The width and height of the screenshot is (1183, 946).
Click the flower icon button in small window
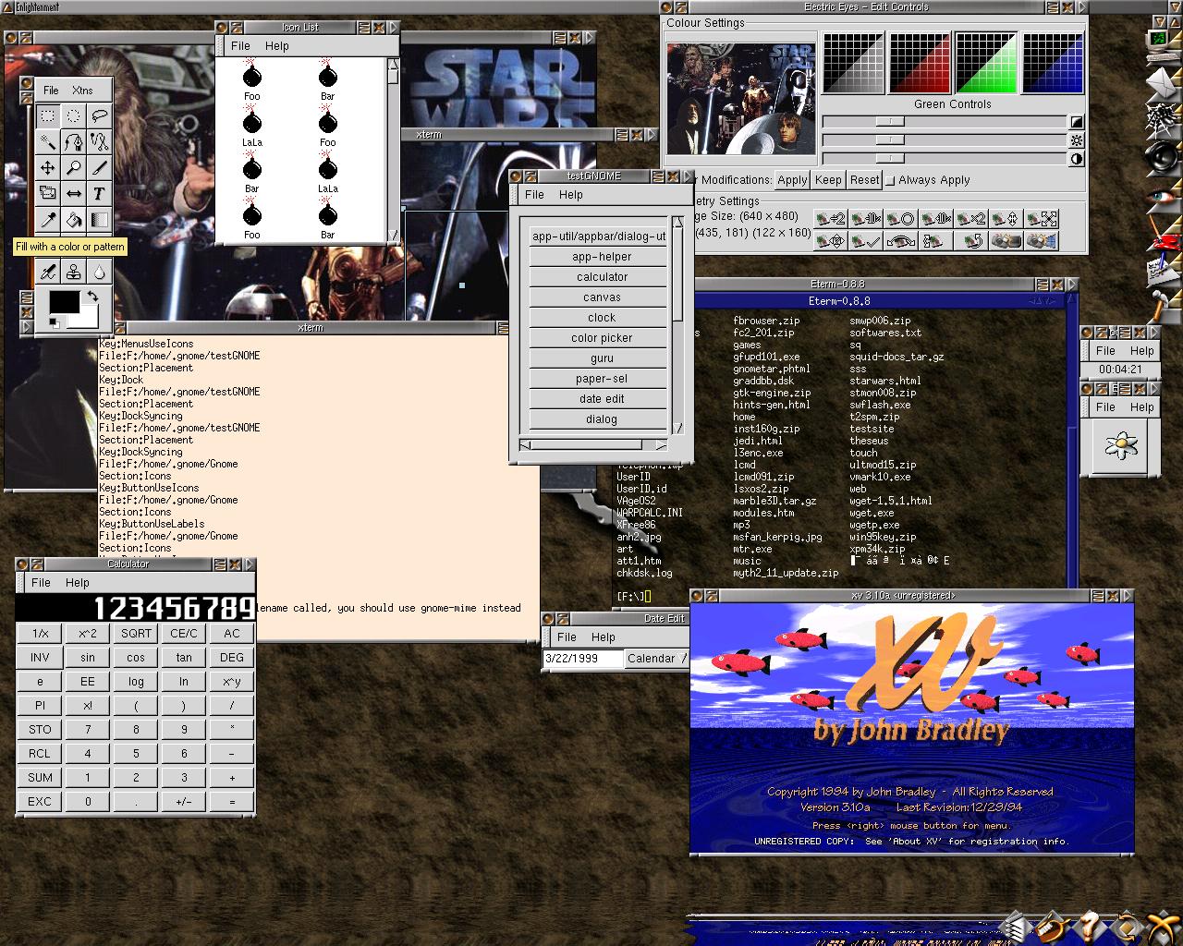tap(1120, 446)
